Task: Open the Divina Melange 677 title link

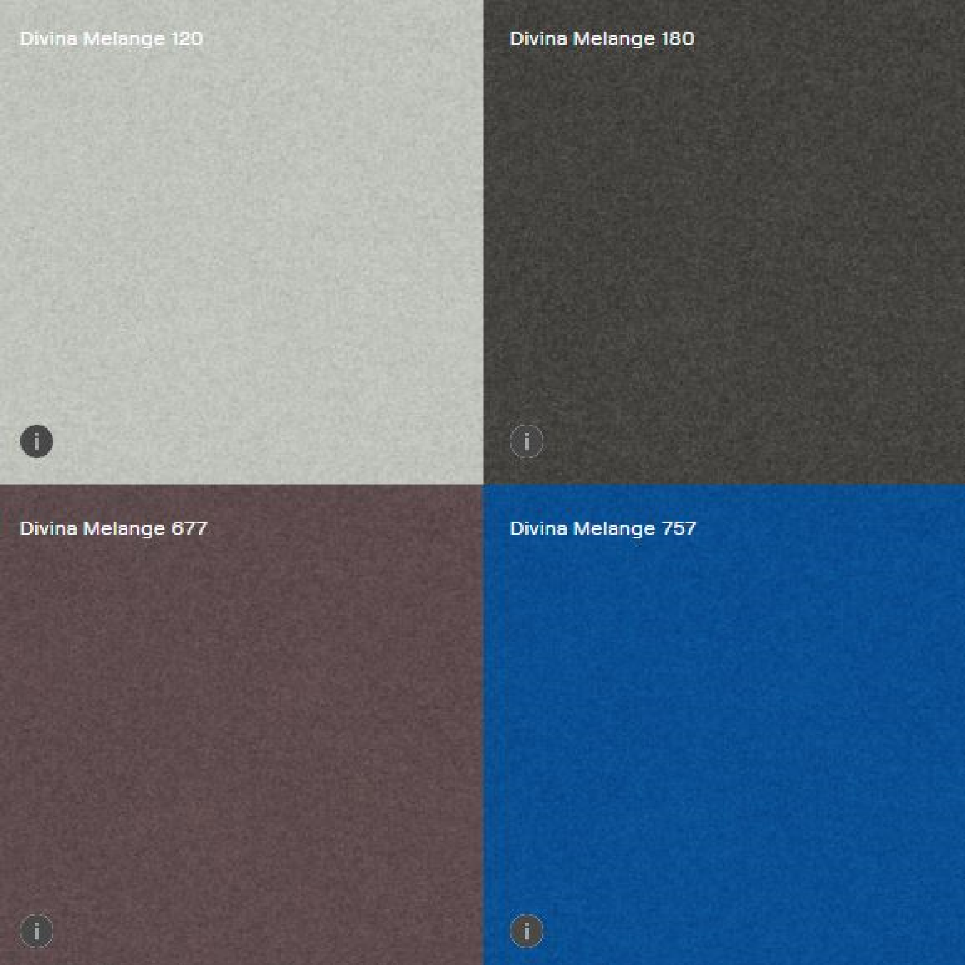Action: 113,528
